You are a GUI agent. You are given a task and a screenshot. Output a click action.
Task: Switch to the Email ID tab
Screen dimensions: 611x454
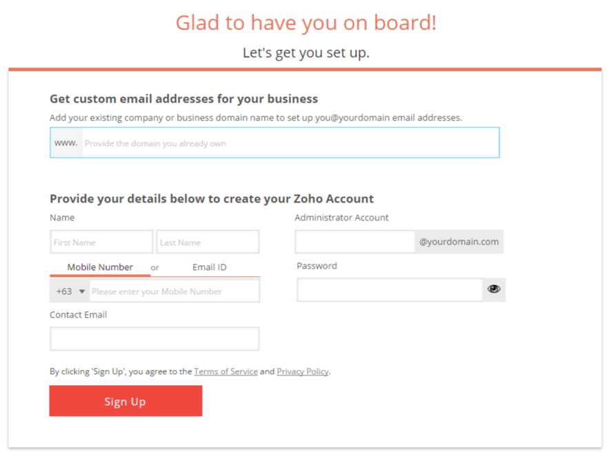[209, 267]
